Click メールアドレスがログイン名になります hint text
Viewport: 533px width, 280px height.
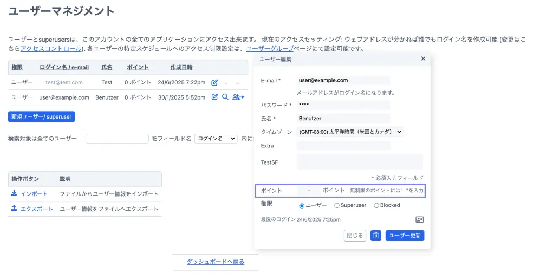click(346, 93)
